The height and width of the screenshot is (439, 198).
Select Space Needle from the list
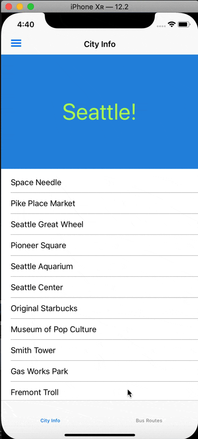pos(100,182)
